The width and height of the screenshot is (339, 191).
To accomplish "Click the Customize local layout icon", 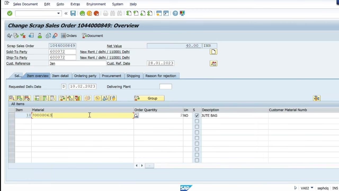I will [x=182, y=13].
